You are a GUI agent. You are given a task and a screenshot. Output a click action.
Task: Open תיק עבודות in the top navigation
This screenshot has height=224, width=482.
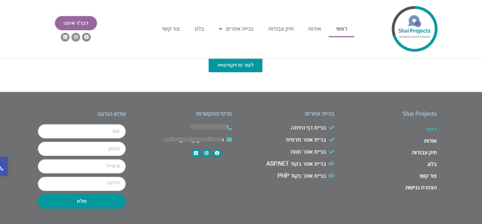[x=281, y=29]
